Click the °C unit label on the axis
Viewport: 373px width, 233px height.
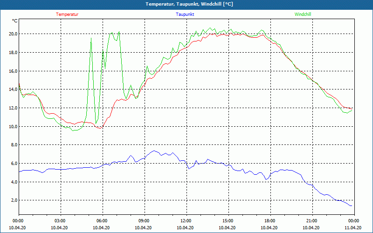click(x=15, y=21)
